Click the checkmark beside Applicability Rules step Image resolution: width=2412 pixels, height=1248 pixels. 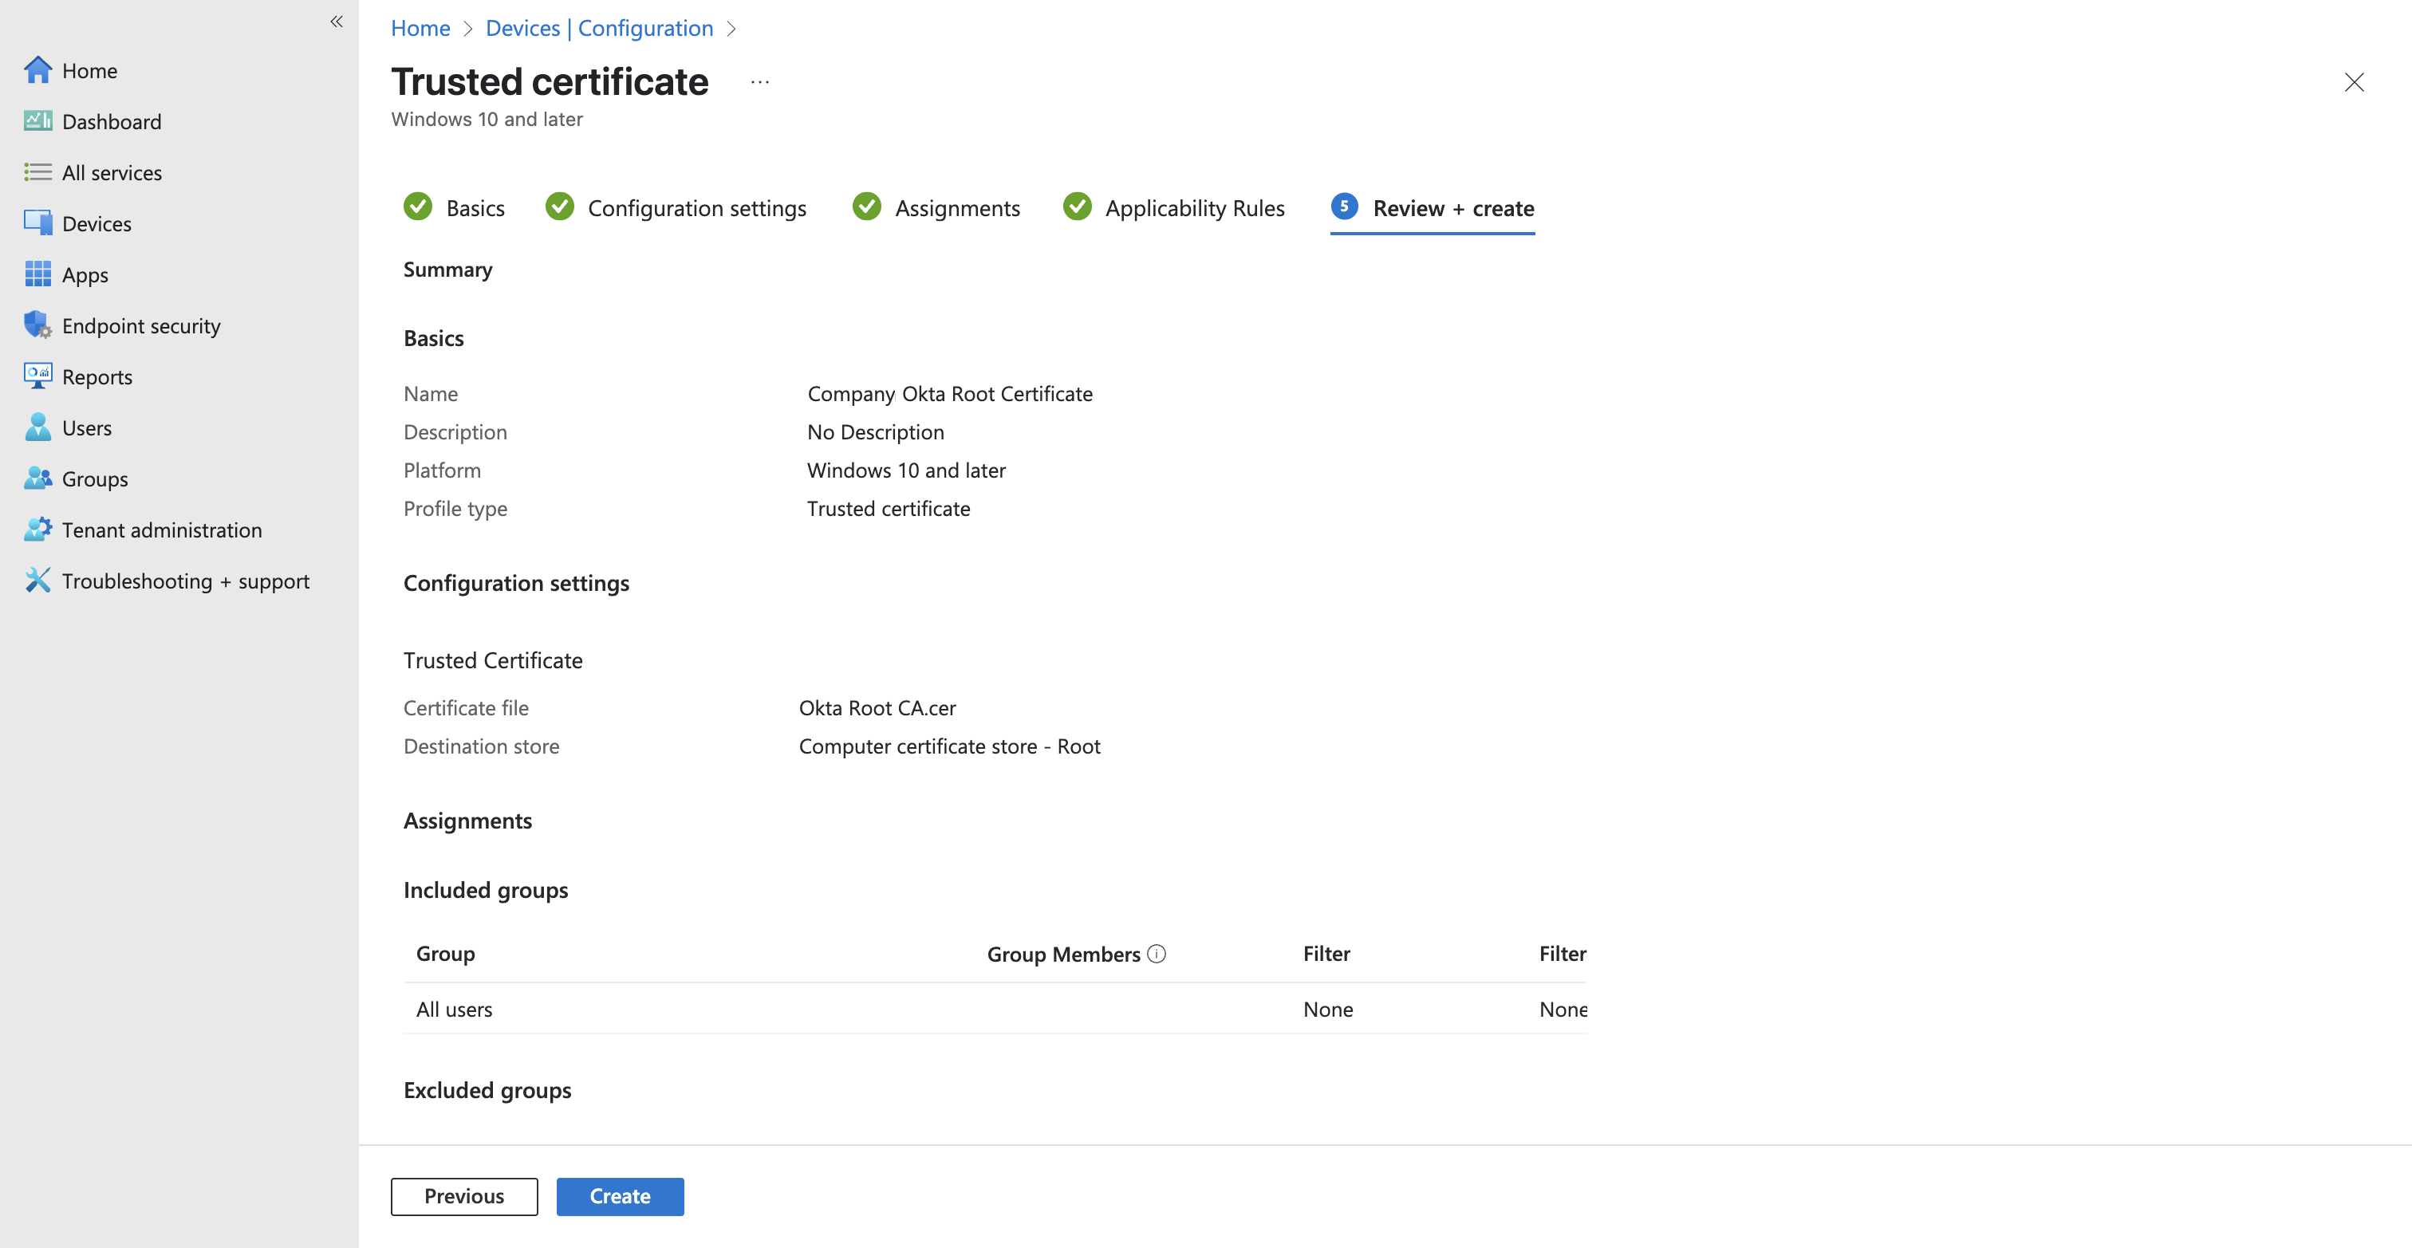(x=1077, y=206)
